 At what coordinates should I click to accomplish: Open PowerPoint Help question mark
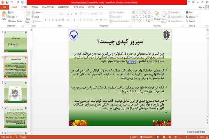[189, 2]
